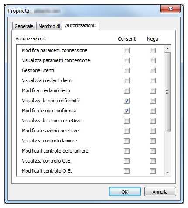Select the Autorizzazioni tab
Screen dimensions: 188x208
(x=81, y=25)
